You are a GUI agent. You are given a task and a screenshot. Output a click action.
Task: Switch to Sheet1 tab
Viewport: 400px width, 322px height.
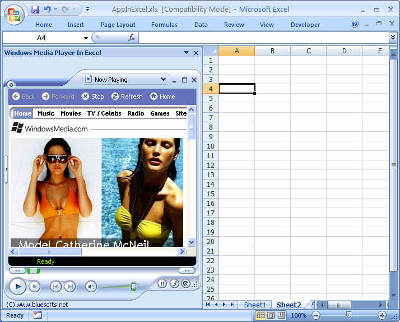click(255, 305)
